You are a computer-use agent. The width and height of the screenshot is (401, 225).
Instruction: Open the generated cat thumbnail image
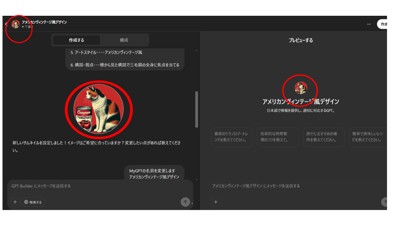click(99, 109)
